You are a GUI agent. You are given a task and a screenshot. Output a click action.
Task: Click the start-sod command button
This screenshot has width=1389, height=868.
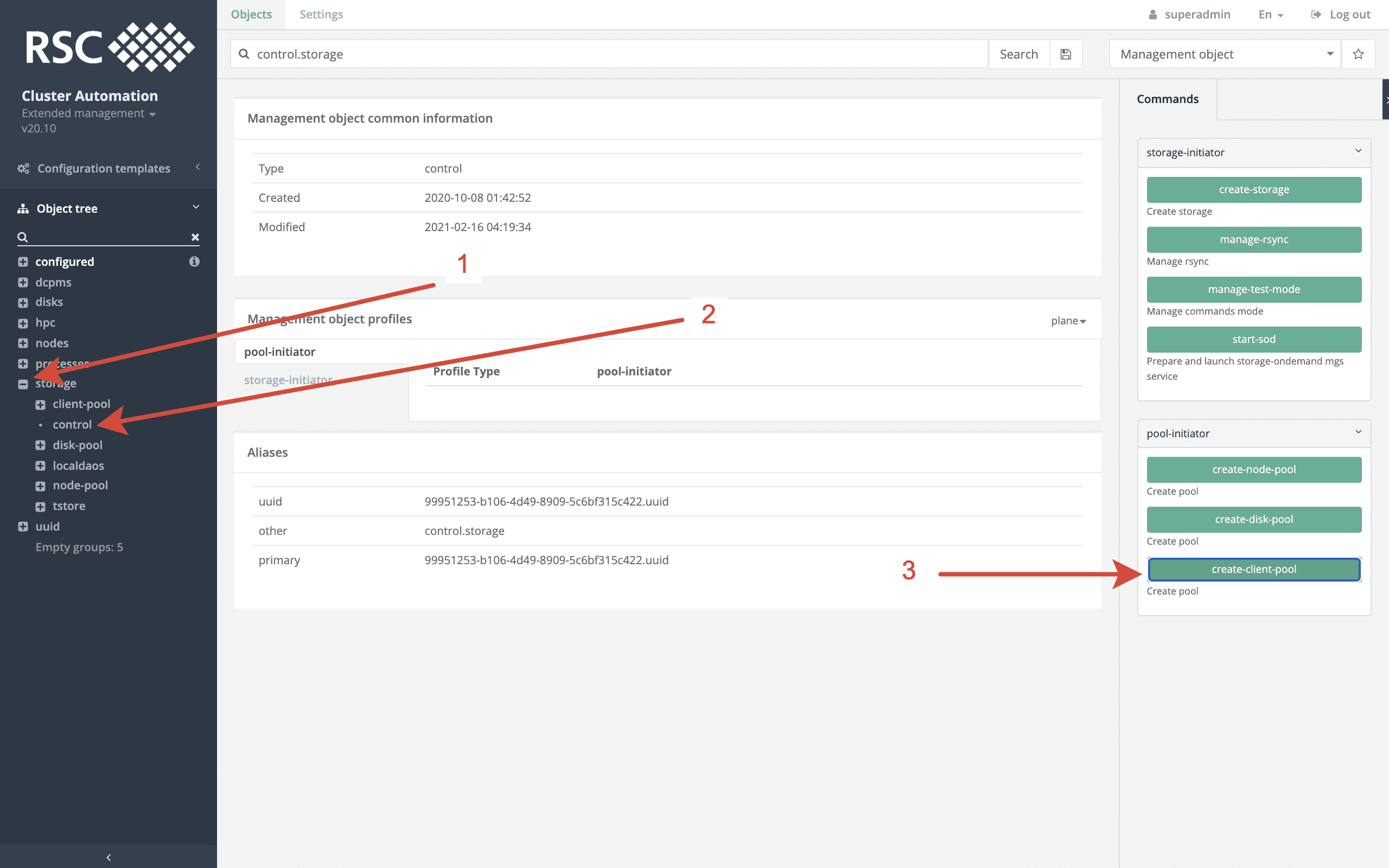tap(1253, 339)
